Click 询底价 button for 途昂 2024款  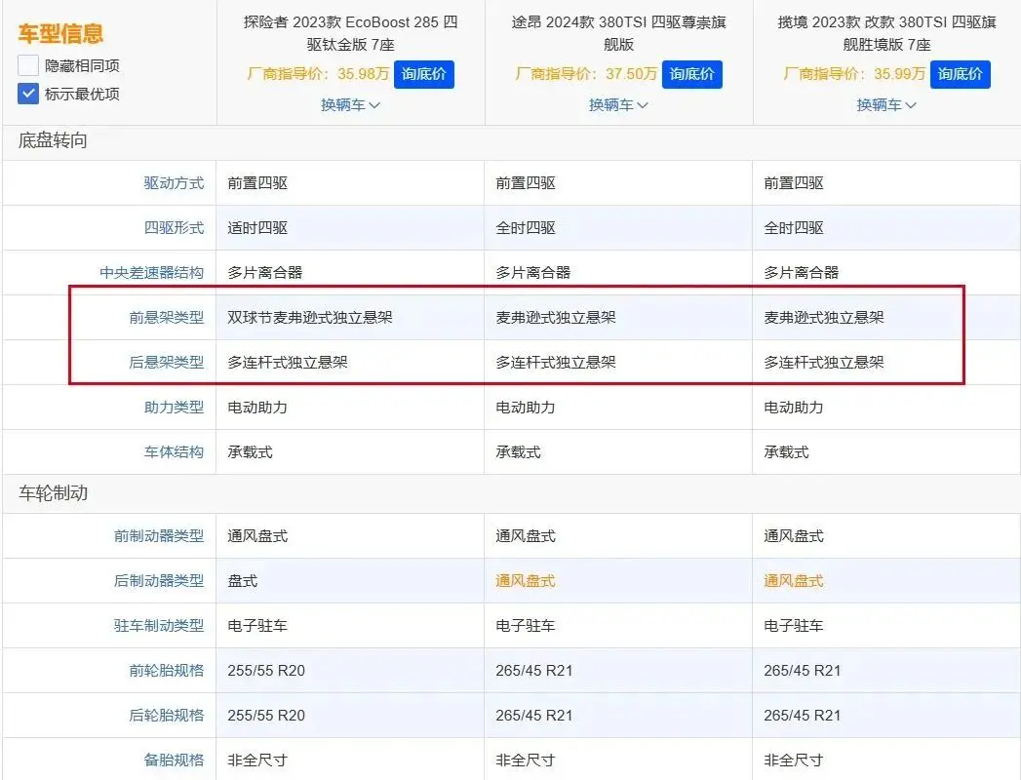pos(692,74)
